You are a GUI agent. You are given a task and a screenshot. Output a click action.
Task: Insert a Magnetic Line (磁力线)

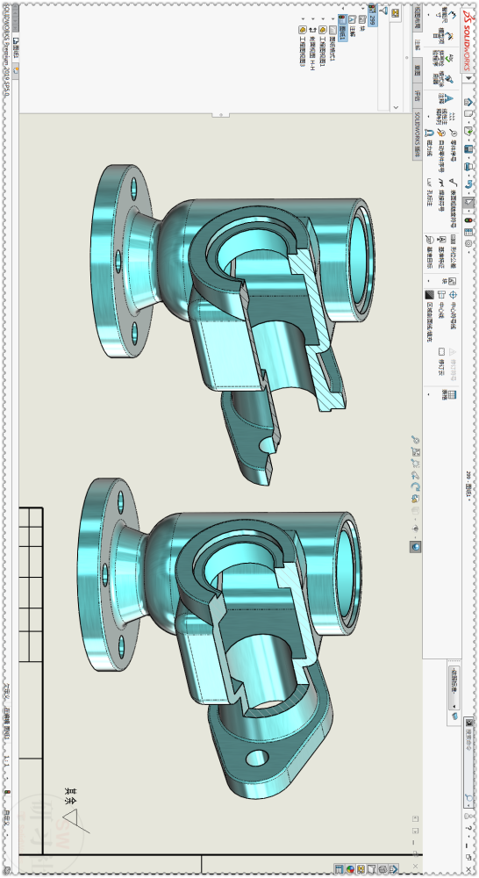click(429, 141)
